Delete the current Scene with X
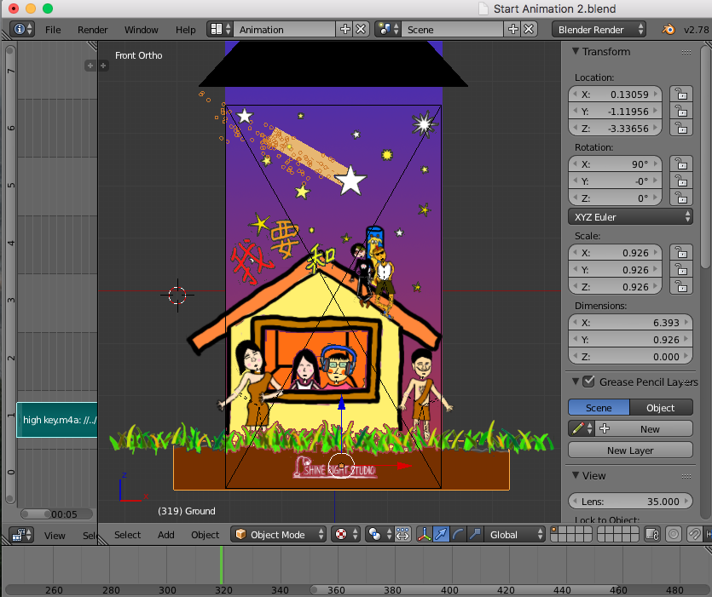Screen dimensions: 712x597 [529, 30]
